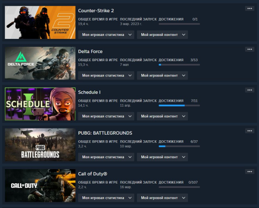This screenshot has height=208, width=259.
Task: Expand Schedule I game content dropdown
Action: click(x=162, y=116)
